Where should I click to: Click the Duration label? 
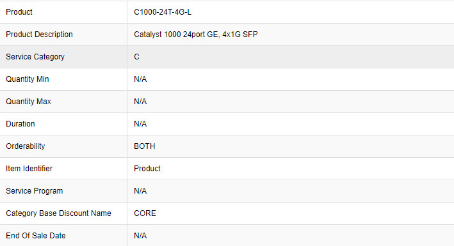20,124
